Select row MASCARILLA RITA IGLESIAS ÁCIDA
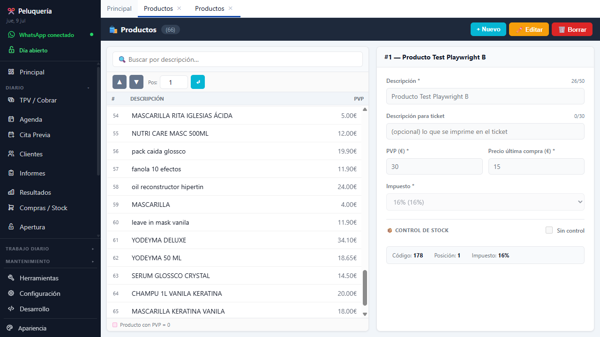The width and height of the screenshot is (600, 337). [234, 116]
